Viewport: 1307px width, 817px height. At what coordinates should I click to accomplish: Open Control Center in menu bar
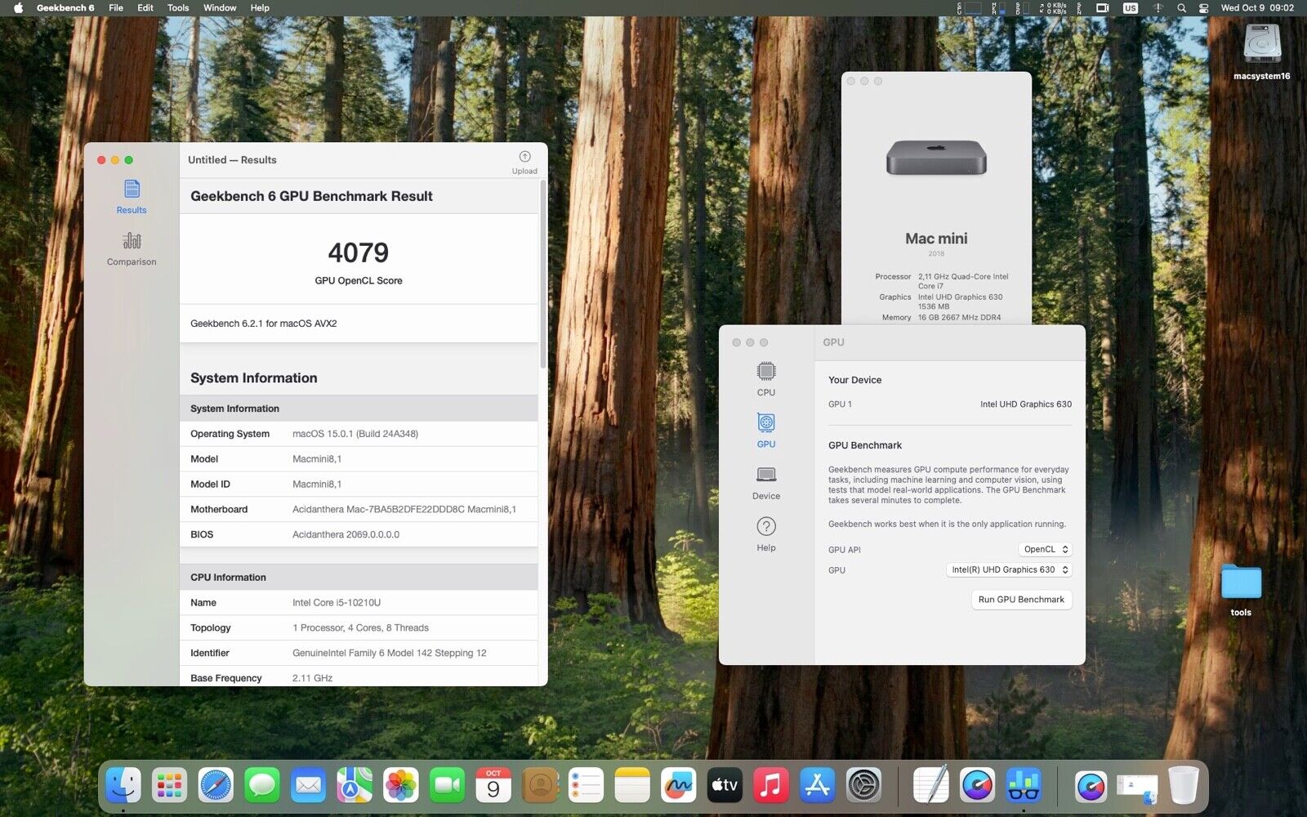pos(1203,8)
